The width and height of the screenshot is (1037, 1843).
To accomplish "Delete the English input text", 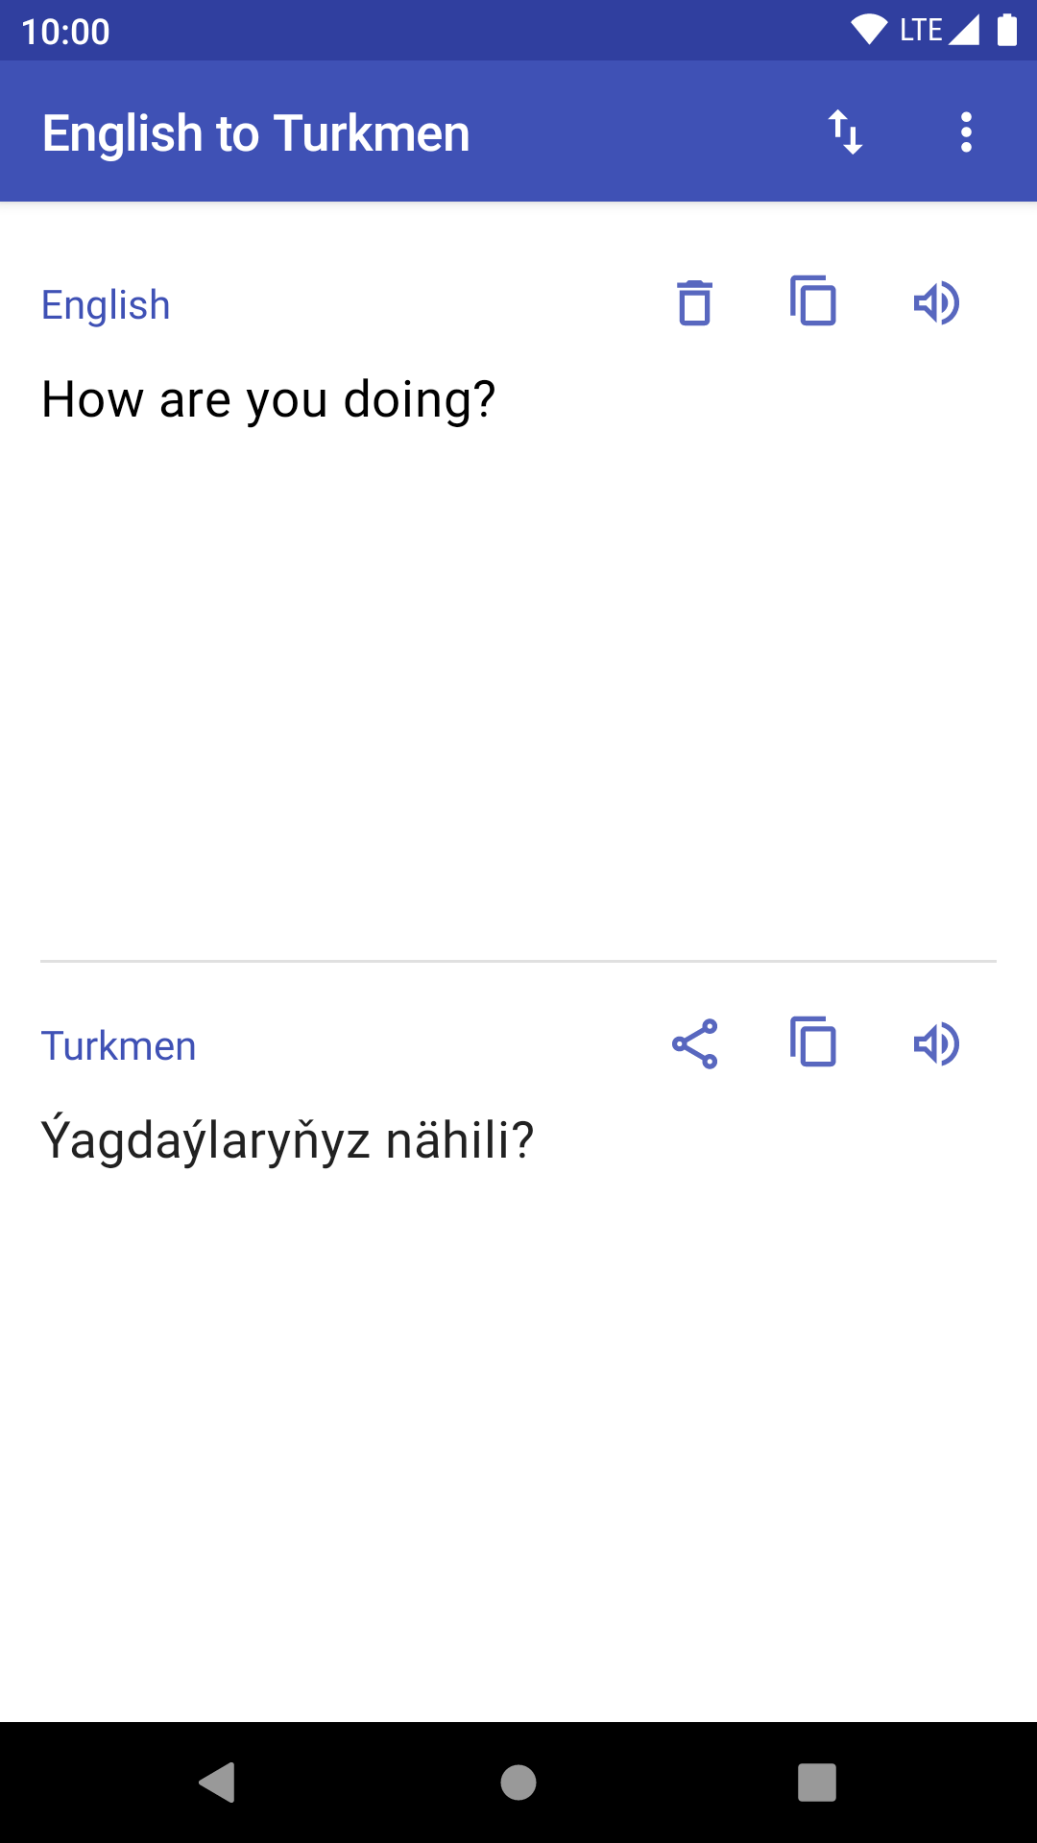I will pyautogui.click(x=694, y=303).
